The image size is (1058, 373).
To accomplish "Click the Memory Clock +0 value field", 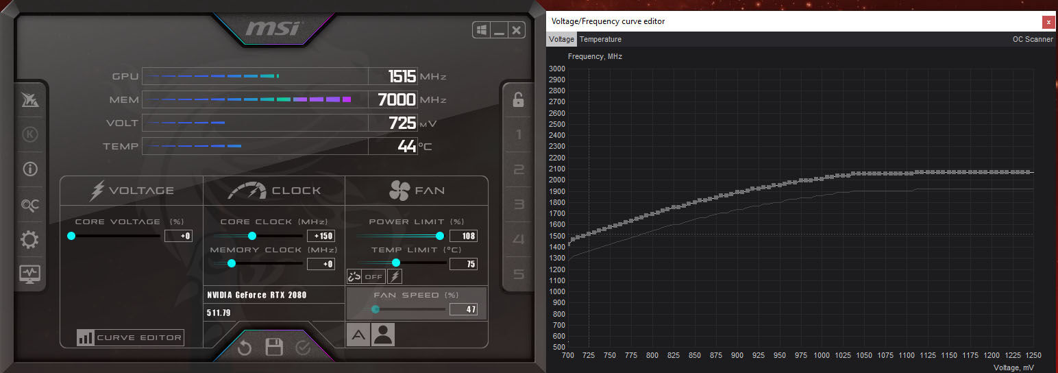I will [321, 264].
